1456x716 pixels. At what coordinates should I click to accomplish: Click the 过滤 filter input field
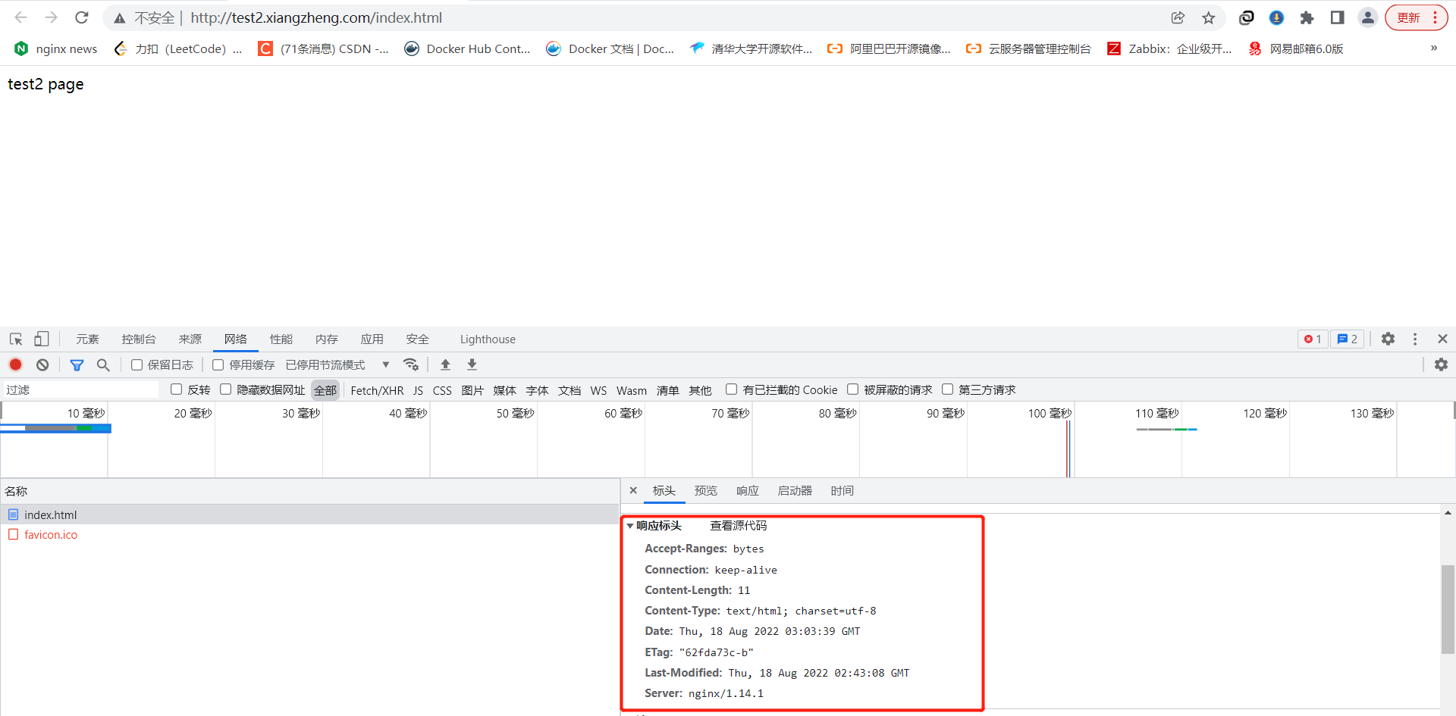coord(80,389)
